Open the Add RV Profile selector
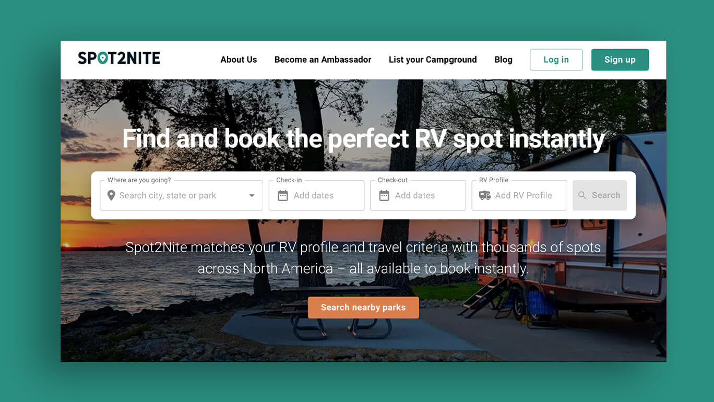The width and height of the screenshot is (714, 402). point(519,195)
